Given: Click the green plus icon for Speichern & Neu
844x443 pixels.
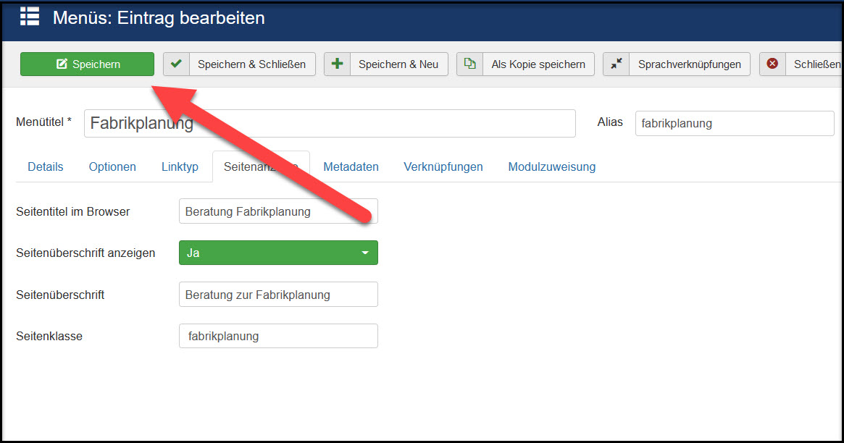Looking at the screenshot, I should [x=336, y=64].
